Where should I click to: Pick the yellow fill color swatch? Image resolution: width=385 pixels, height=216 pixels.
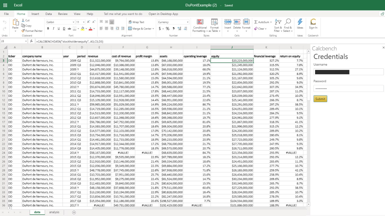click(x=82, y=29)
